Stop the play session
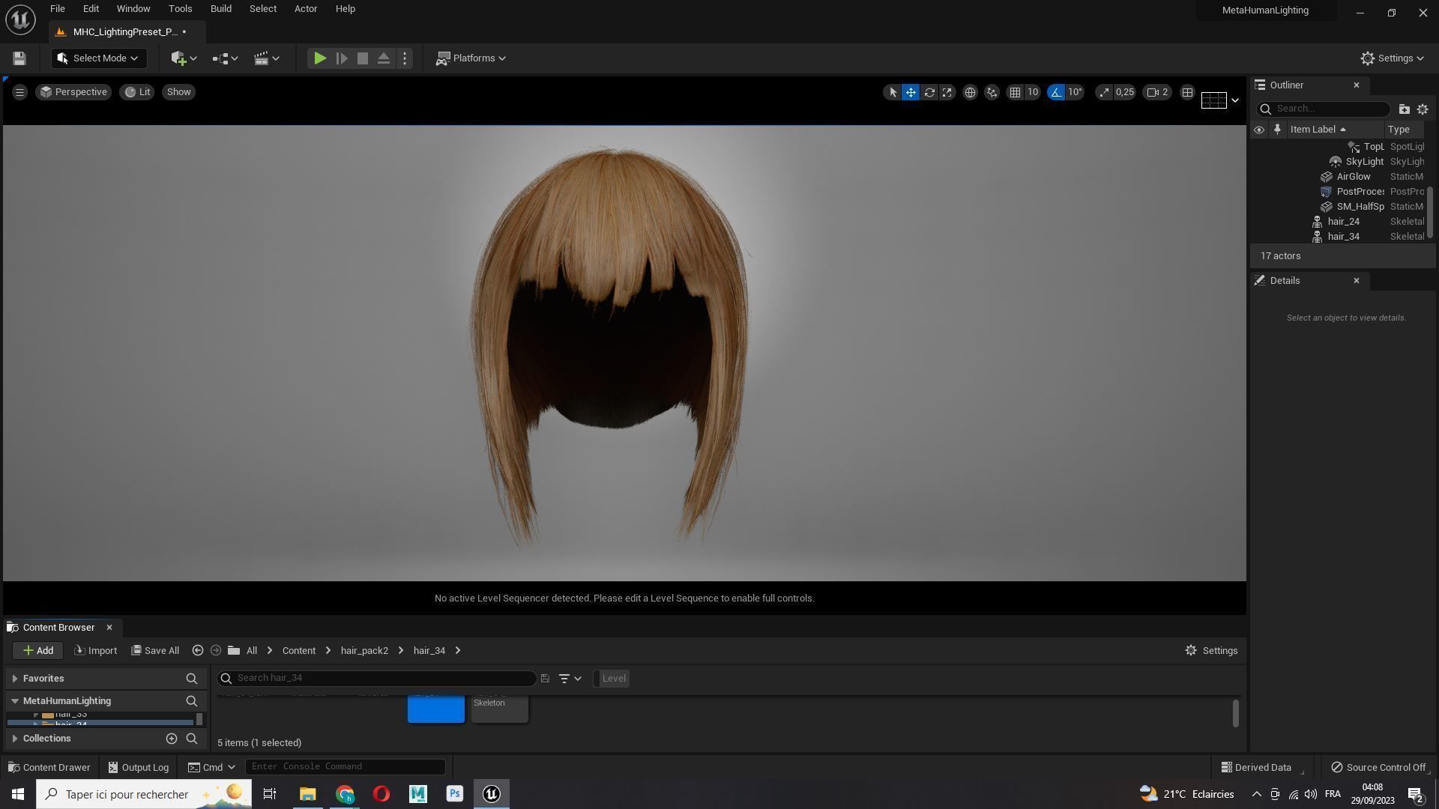This screenshot has height=809, width=1439. click(363, 58)
